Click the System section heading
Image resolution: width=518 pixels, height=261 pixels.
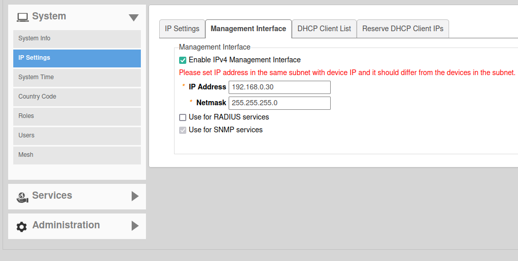coord(49,16)
